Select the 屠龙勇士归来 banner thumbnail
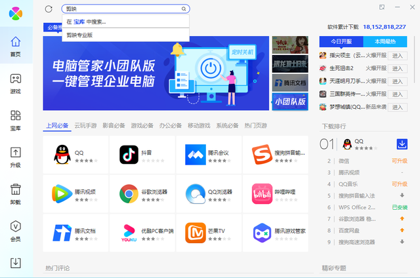 tap(290, 64)
